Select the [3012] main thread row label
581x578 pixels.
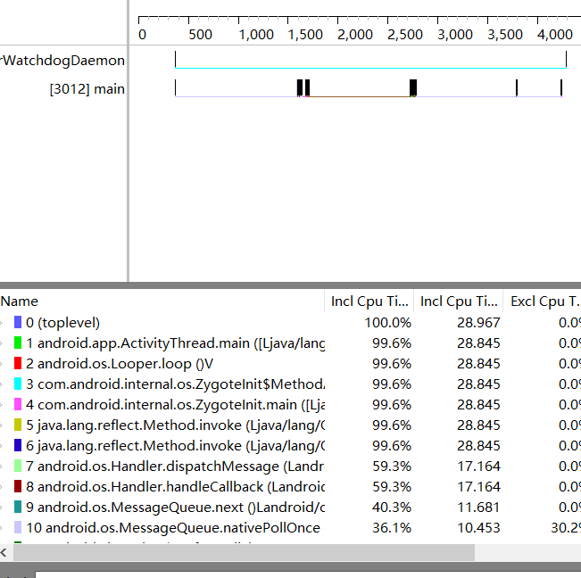click(x=87, y=89)
